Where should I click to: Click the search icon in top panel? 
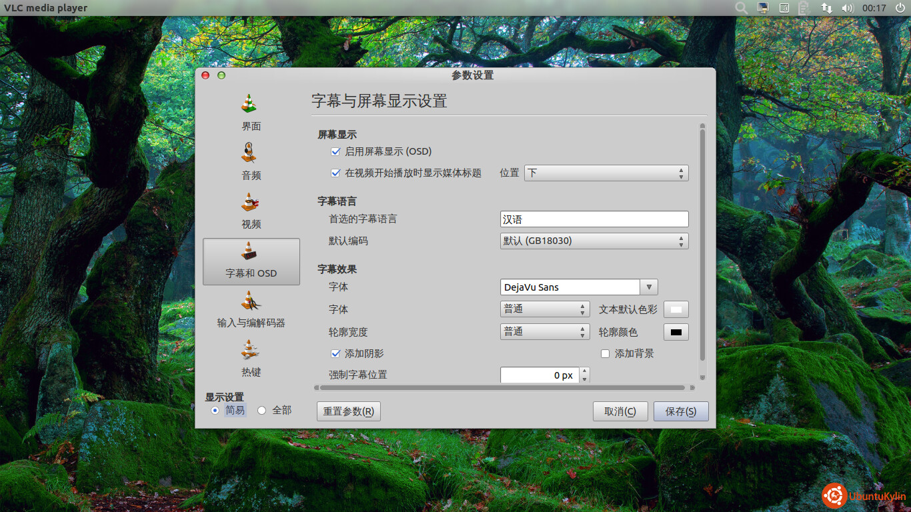coord(741,8)
